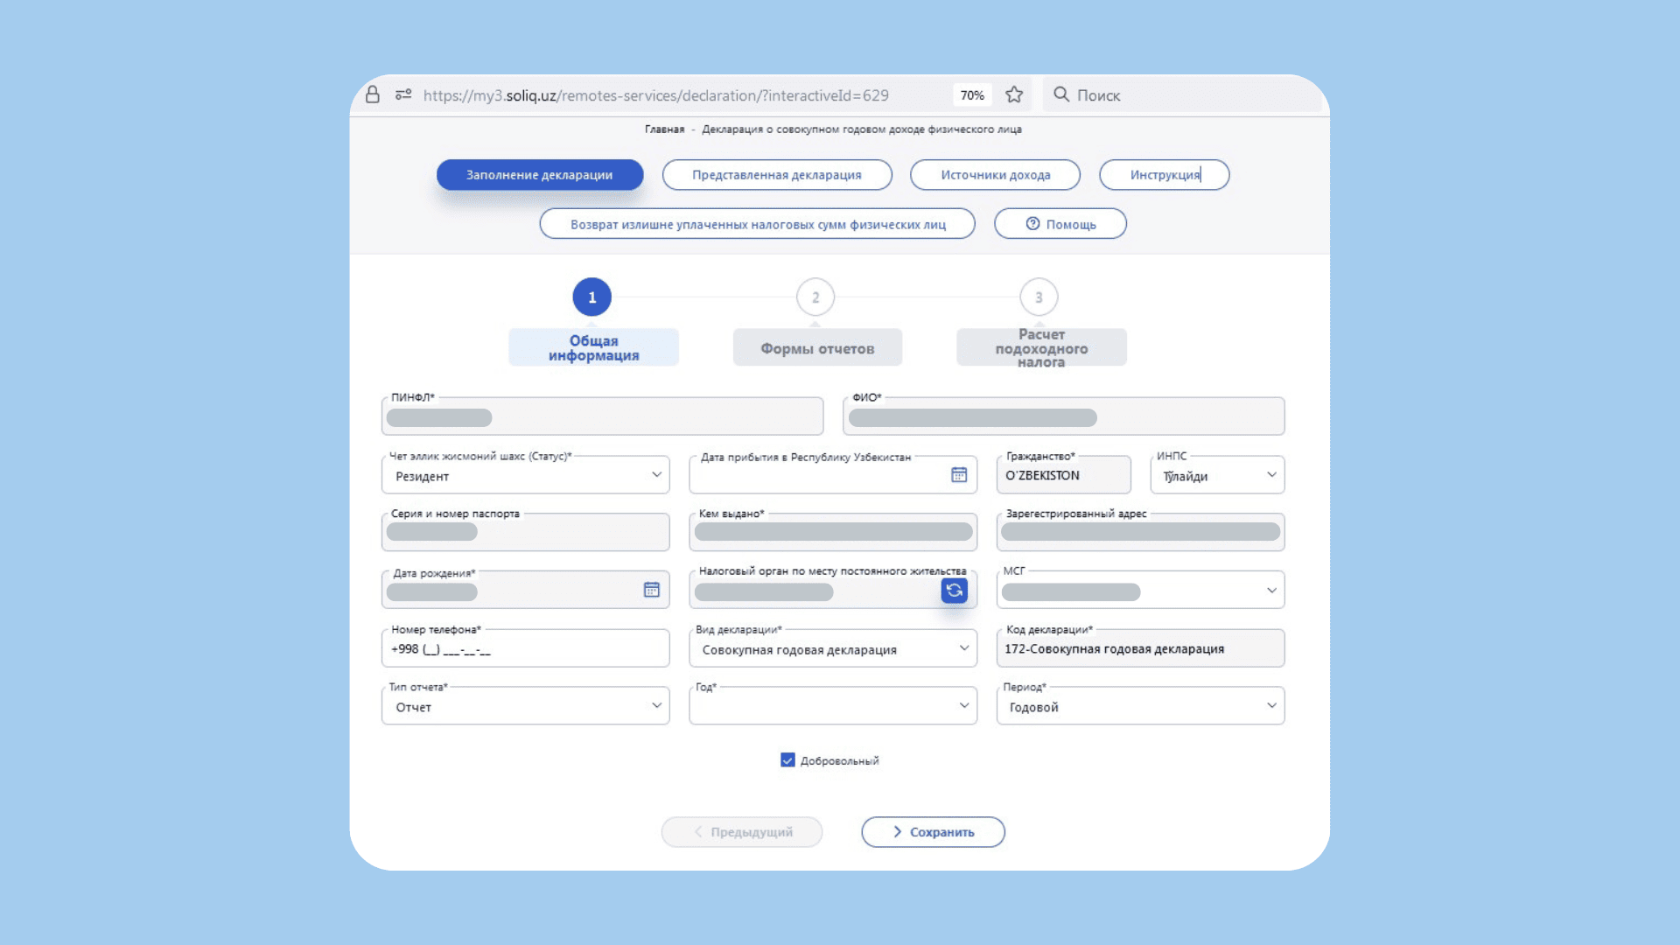1680x945 pixels.
Task: Click the Главная breadcrumb link
Action: (664, 129)
